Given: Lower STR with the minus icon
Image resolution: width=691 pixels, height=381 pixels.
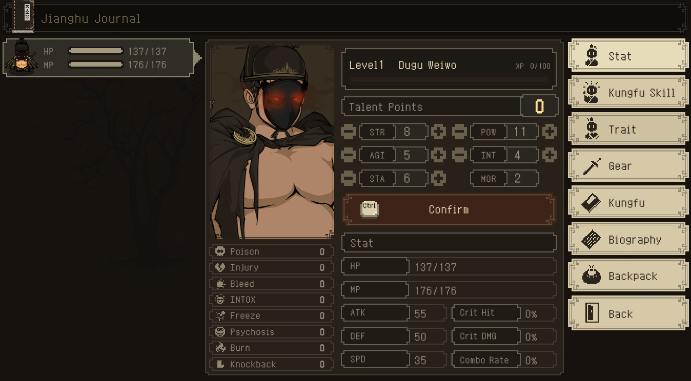Looking at the screenshot, I should click(348, 132).
